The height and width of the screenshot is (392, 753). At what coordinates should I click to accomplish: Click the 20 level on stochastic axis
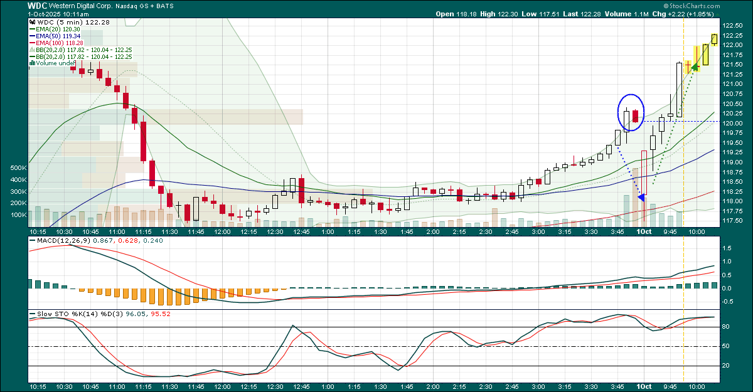pos(726,366)
